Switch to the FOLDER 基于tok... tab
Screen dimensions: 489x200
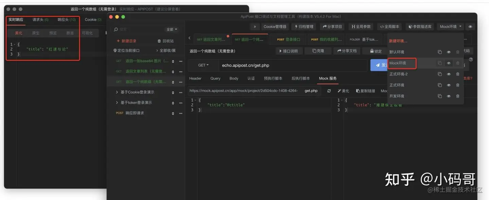pos(364,39)
